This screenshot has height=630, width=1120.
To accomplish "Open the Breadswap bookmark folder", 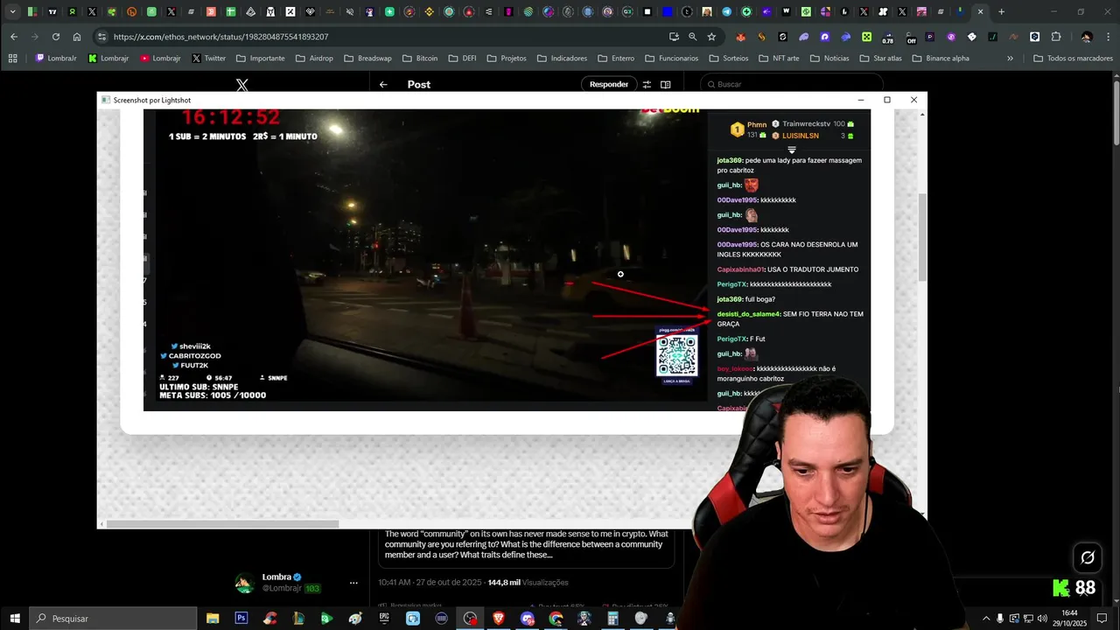I will [x=367, y=59].
